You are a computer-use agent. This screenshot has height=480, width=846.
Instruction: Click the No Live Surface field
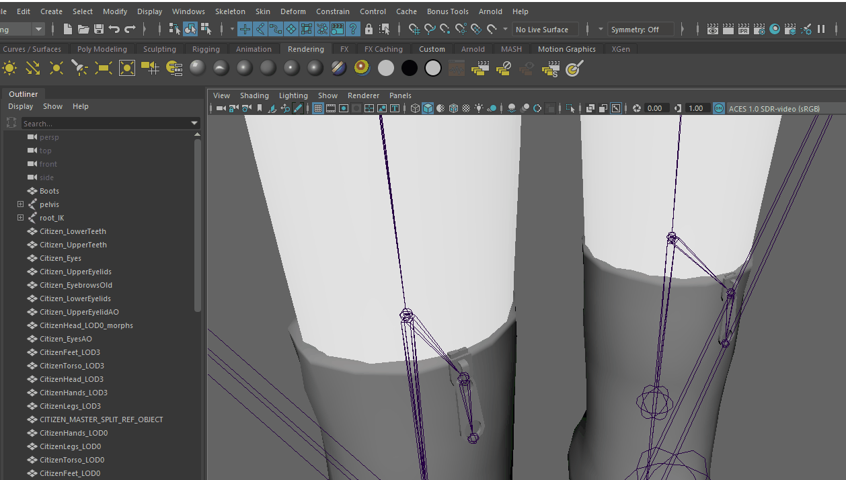pyautogui.click(x=545, y=30)
